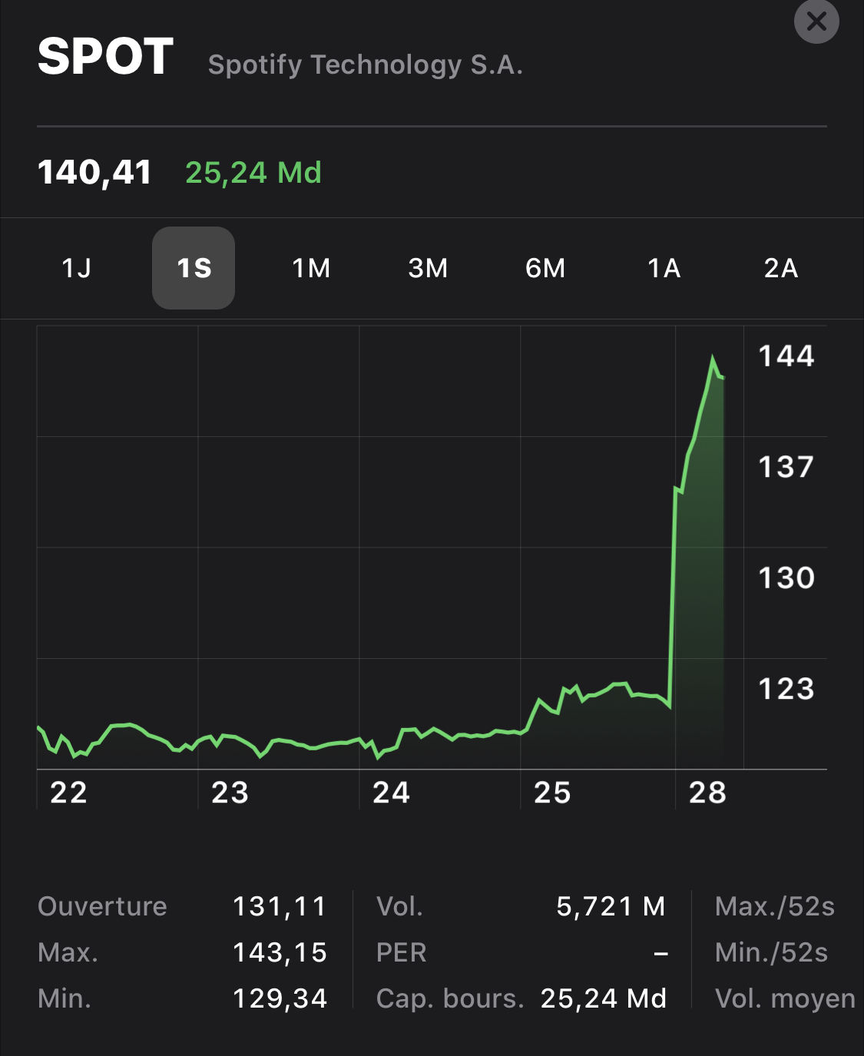This screenshot has height=1056, width=864.
Task: Tap the 140,41 current price
Action: (x=94, y=173)
